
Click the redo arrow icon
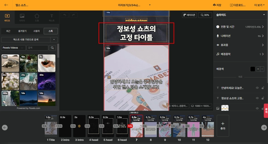(73, 15)
